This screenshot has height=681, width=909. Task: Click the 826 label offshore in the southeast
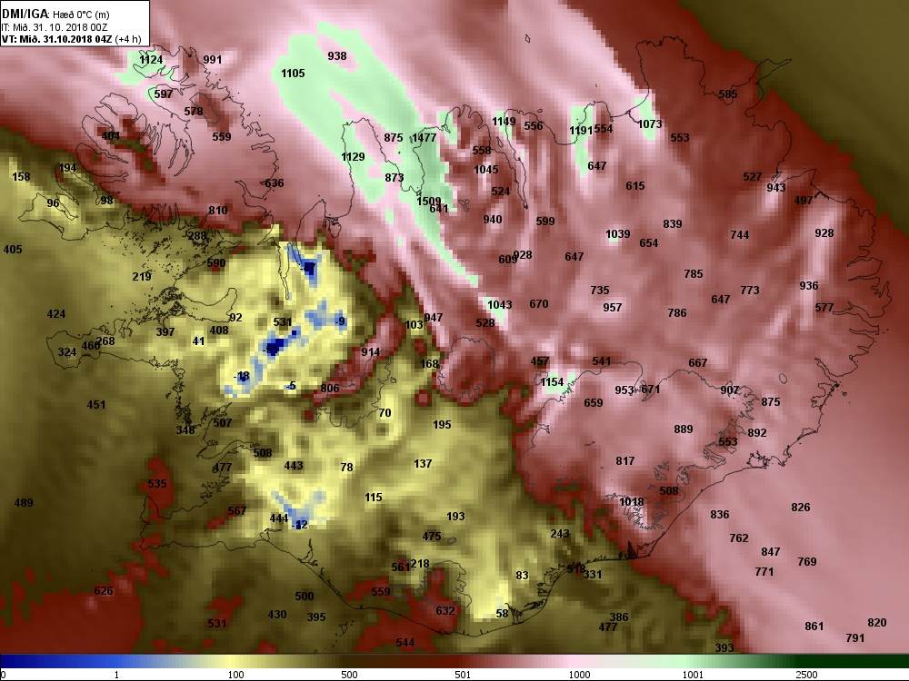point(801,508)
